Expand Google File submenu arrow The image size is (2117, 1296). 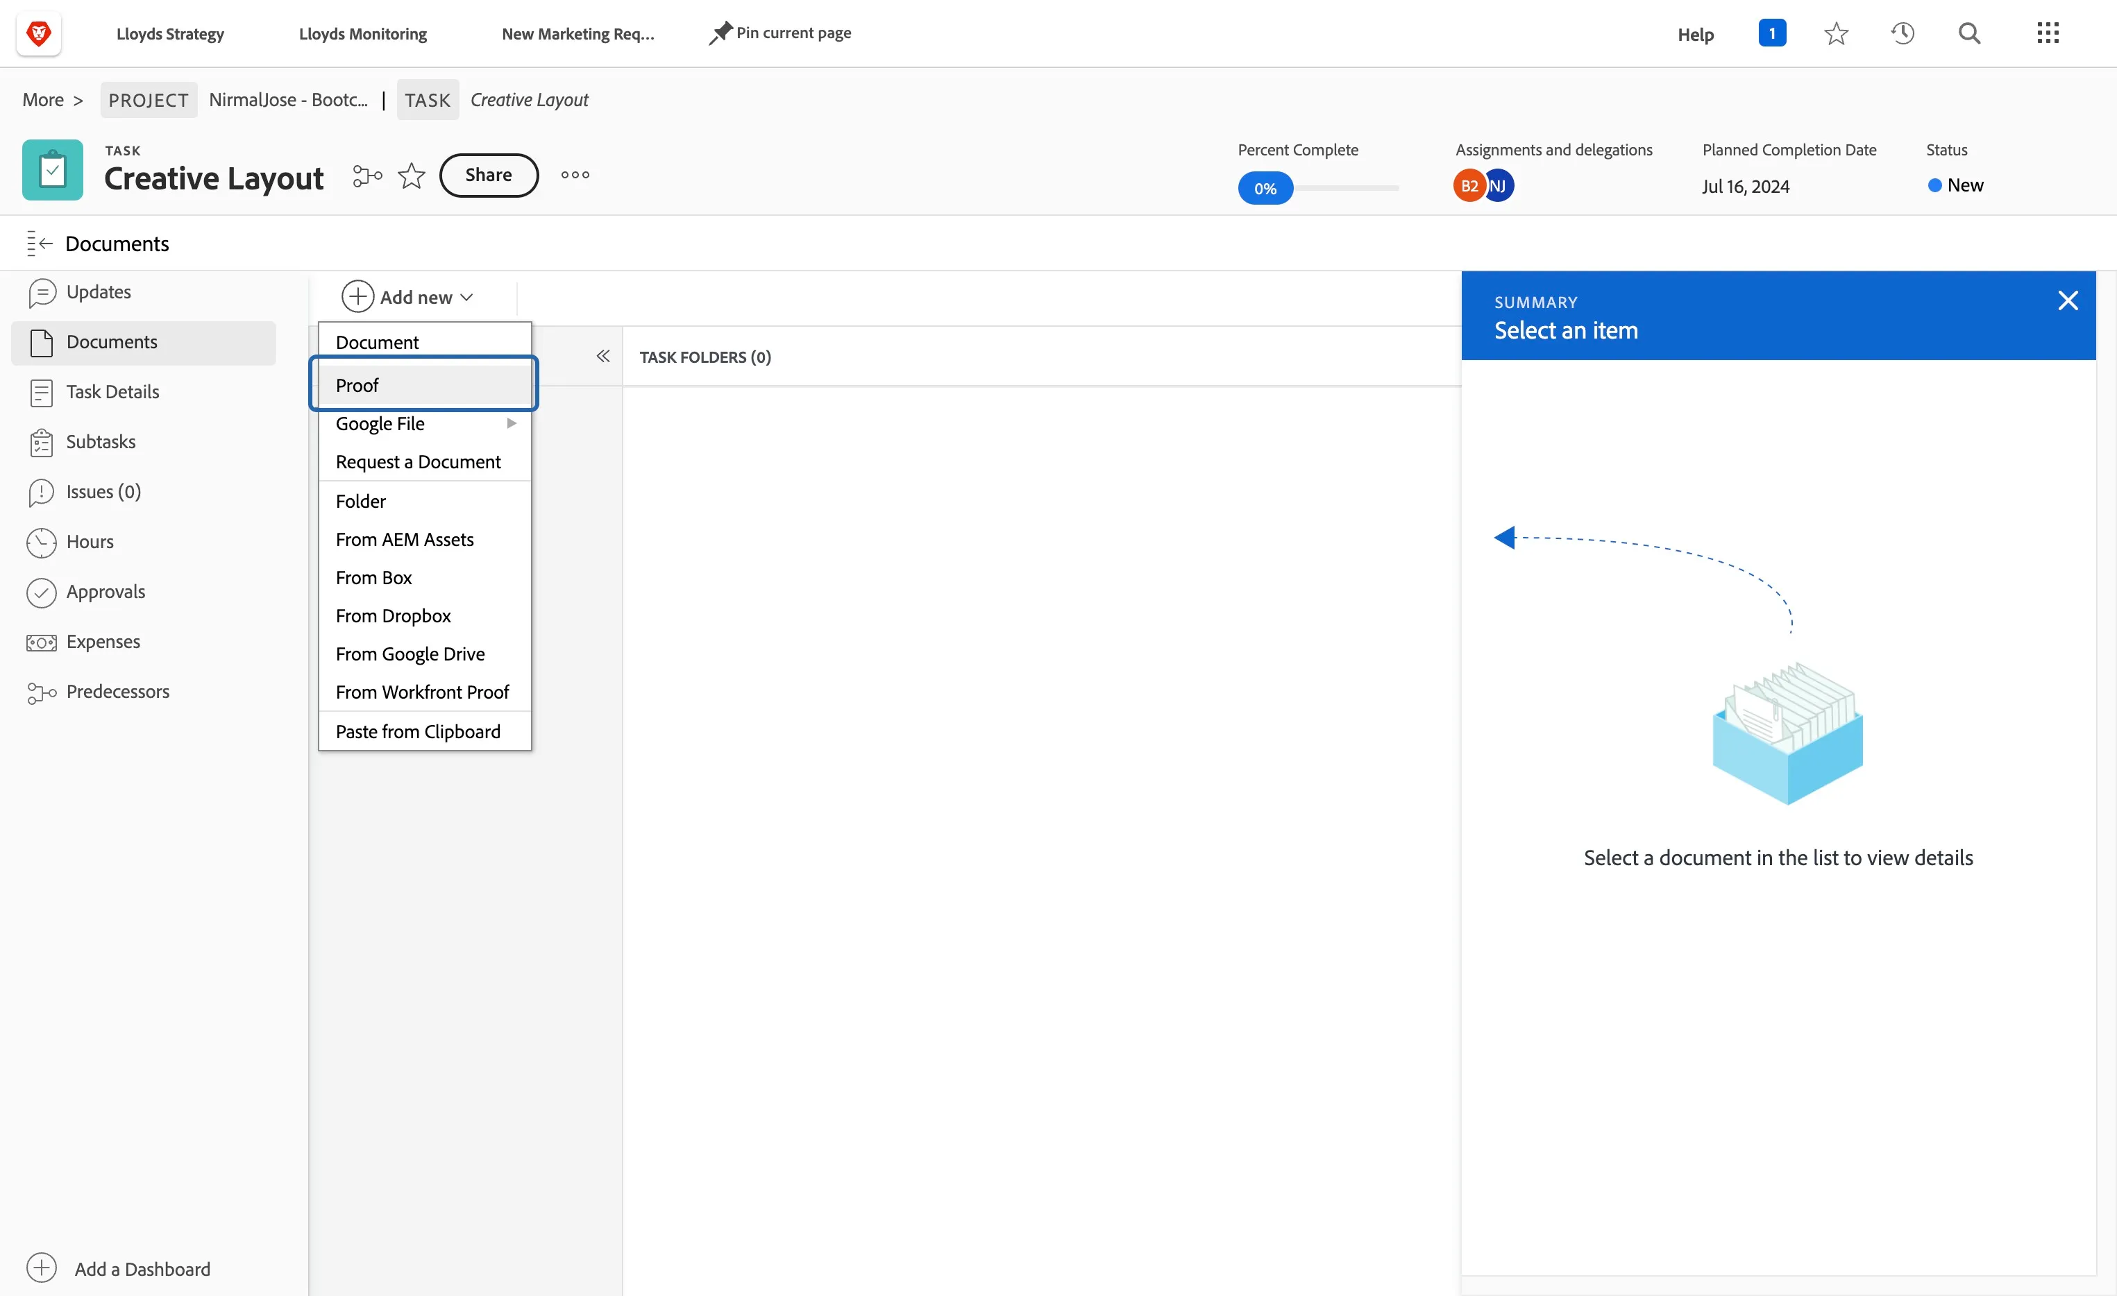[512, 423]
